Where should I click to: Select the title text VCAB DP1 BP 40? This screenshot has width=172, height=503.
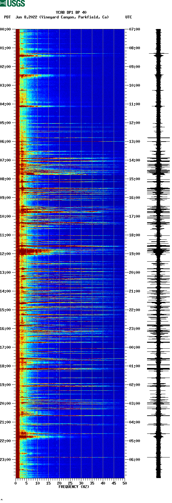point(71,12)
